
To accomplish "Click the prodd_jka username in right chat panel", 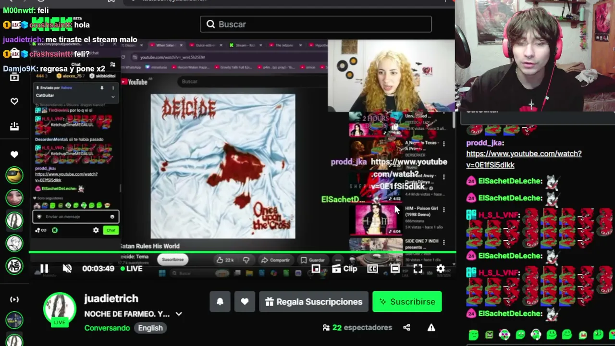I will tap(485, 143).
